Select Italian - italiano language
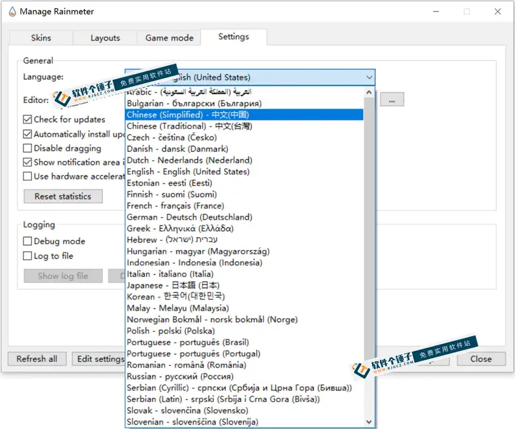This screenshot has height=429, width=515. (245, 274)
